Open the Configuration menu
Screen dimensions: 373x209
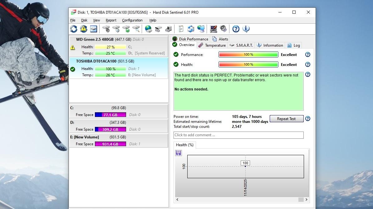pos(132,20)
